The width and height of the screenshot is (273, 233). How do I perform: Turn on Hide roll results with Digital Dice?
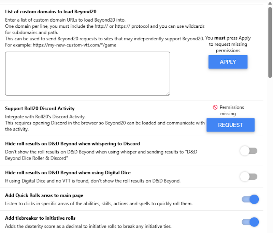248,177
